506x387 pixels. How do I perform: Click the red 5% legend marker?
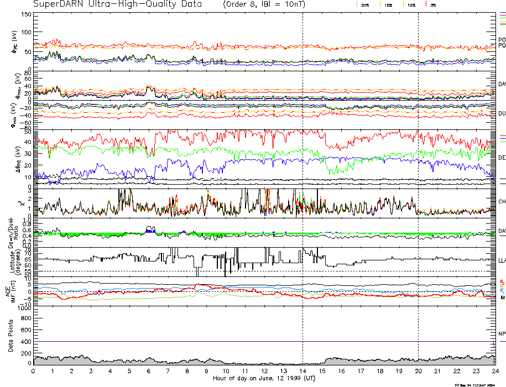[x=425, y=4]
